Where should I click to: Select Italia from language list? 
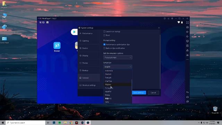[x=118, y=102]
